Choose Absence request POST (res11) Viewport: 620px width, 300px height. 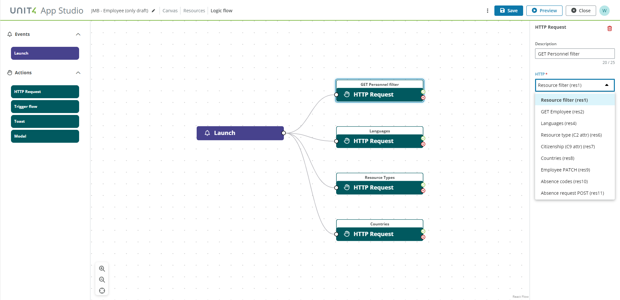coord(575,193)
